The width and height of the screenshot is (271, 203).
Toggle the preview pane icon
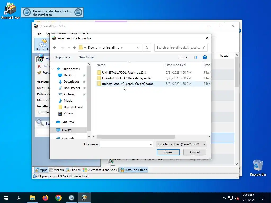(195, 57)
